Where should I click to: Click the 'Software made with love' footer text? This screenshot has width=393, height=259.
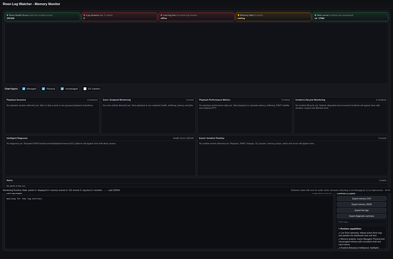(341, 190)
